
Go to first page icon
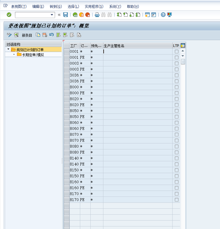pyautogui.click(x=119, y=15)
